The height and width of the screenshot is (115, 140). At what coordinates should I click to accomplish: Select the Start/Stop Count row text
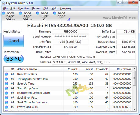[28, 88]
